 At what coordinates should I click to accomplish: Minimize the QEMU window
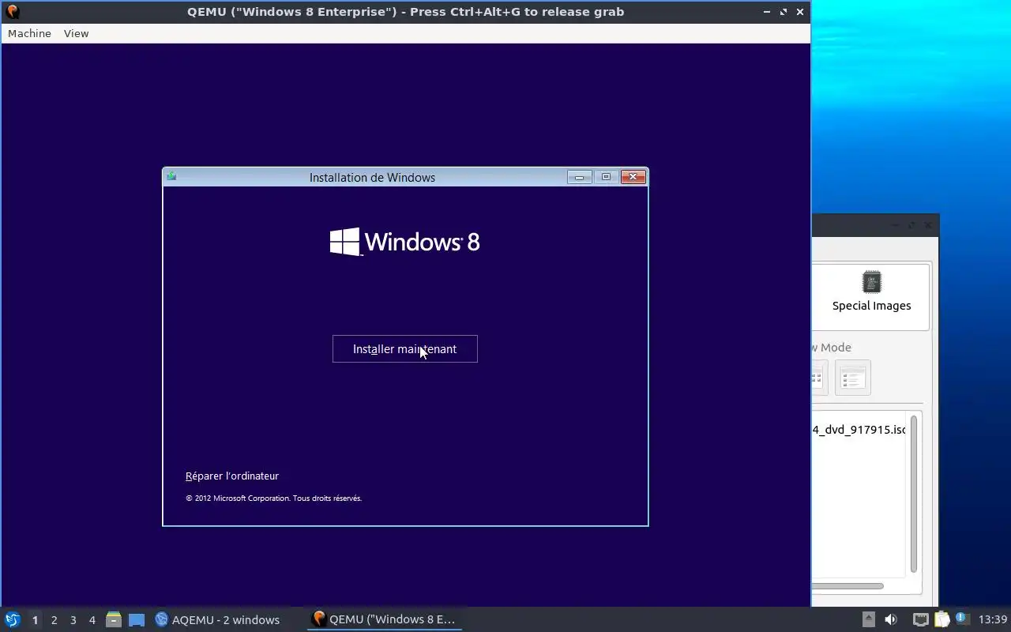coord(767,12)
